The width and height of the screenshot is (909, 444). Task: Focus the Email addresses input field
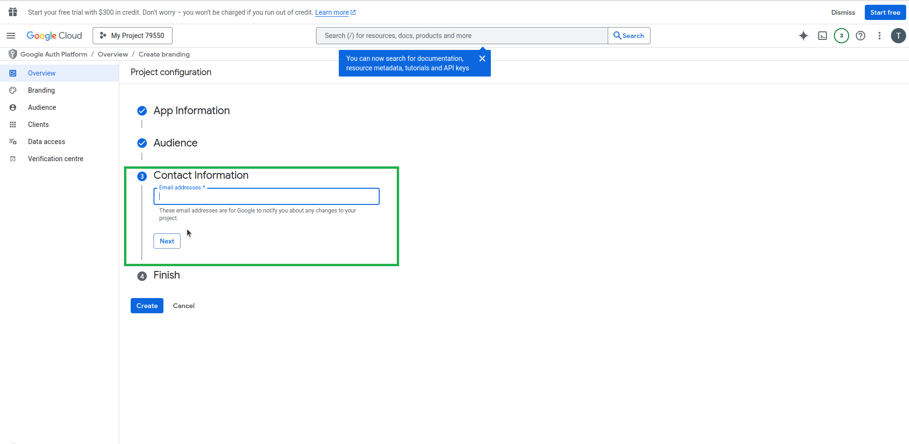coord(266,197)
